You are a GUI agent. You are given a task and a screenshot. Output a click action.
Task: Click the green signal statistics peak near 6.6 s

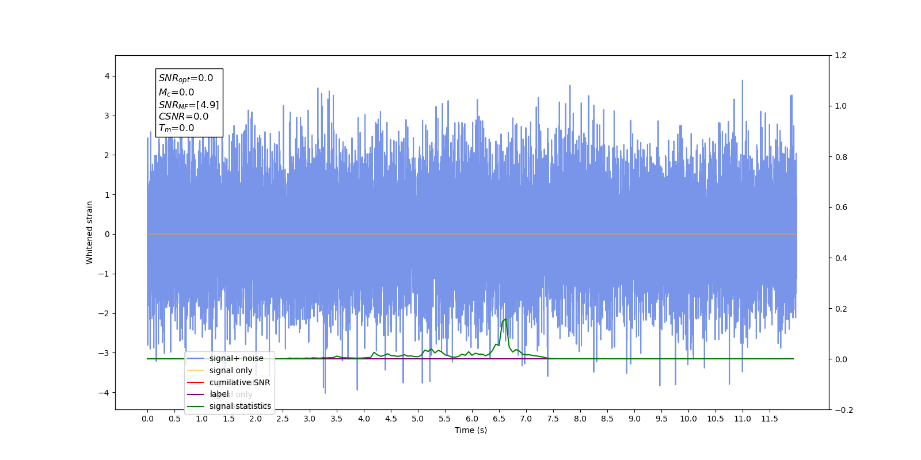pos(505,319)
